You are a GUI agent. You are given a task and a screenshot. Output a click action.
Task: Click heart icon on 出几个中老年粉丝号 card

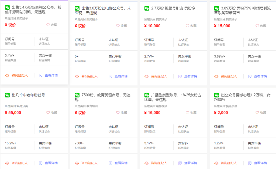(x=48, y=112)
